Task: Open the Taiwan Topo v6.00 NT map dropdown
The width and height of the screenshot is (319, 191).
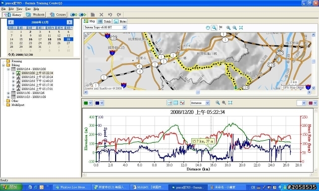Action: pos(125,27)
